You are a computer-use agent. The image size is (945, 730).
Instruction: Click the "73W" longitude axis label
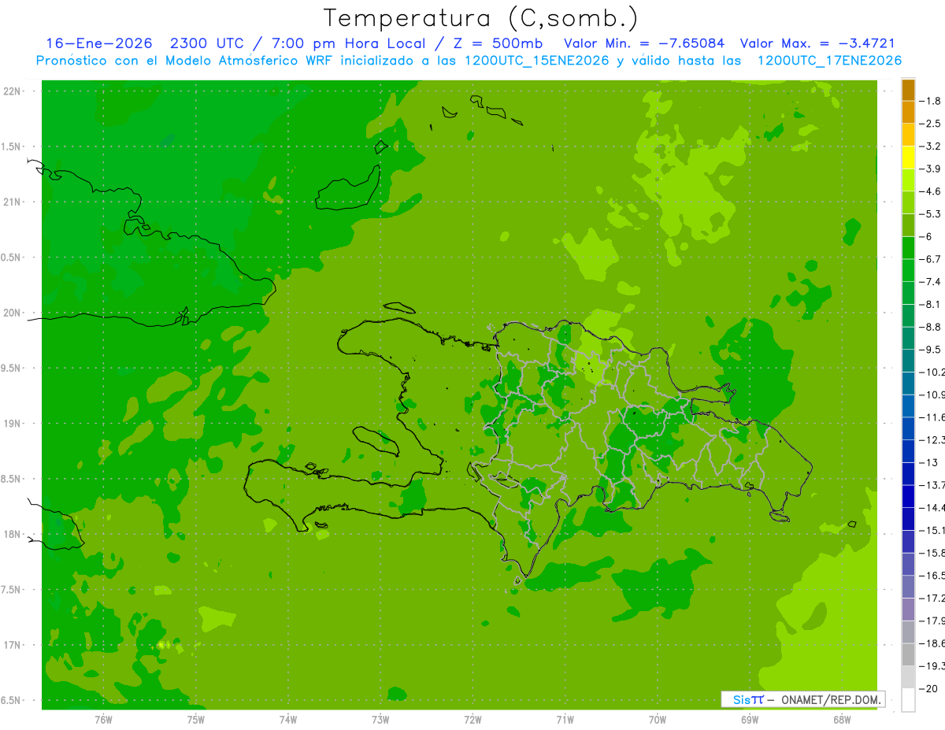click(380, 720)
